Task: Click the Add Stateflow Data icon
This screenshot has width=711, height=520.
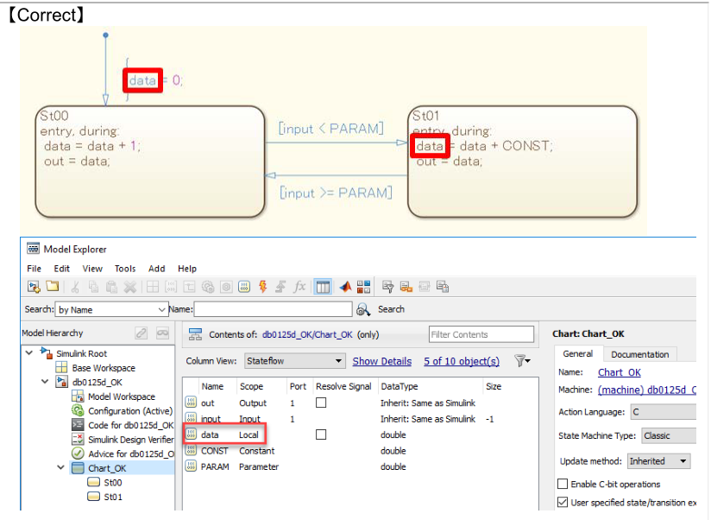Action: pyautogui.click(x=244, y=287)
